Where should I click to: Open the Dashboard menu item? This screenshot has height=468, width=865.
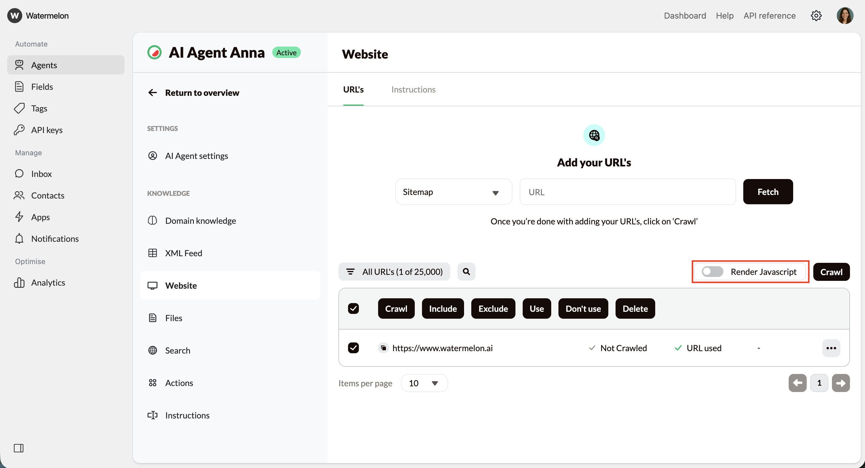(685, 15)
